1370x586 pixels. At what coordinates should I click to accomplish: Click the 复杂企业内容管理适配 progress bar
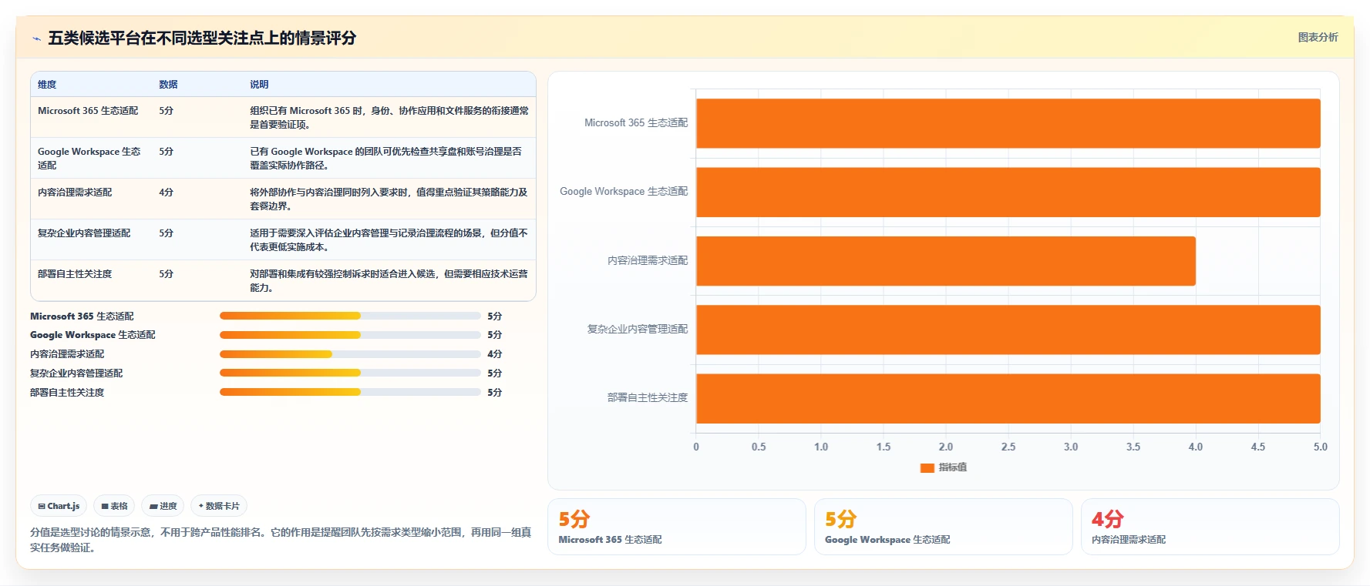(x=350, y=373)
